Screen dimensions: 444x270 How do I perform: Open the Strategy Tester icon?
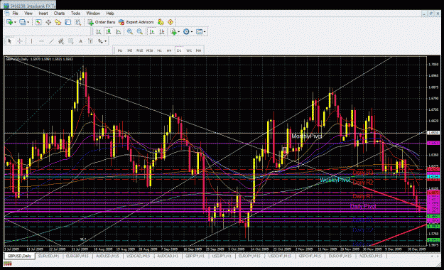tap(78, 22)
